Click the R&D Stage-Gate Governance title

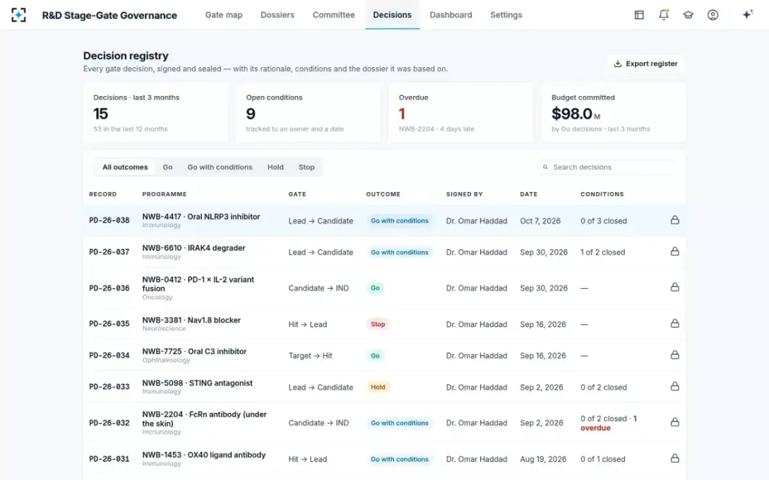coord(110,15)
